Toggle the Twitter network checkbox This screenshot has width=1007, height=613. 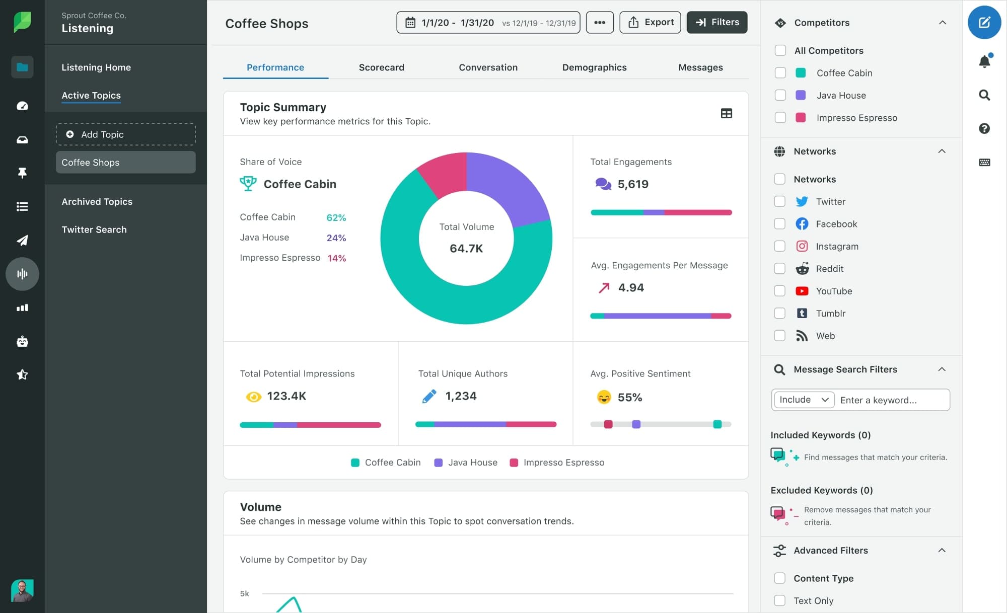[x=779, y=201]
